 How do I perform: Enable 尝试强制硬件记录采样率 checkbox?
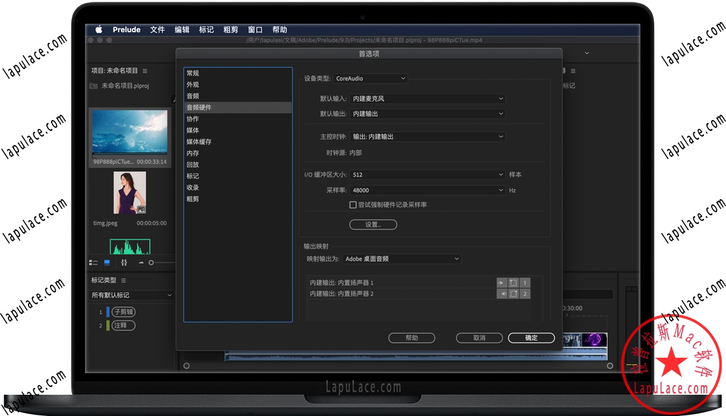[353, 204]
